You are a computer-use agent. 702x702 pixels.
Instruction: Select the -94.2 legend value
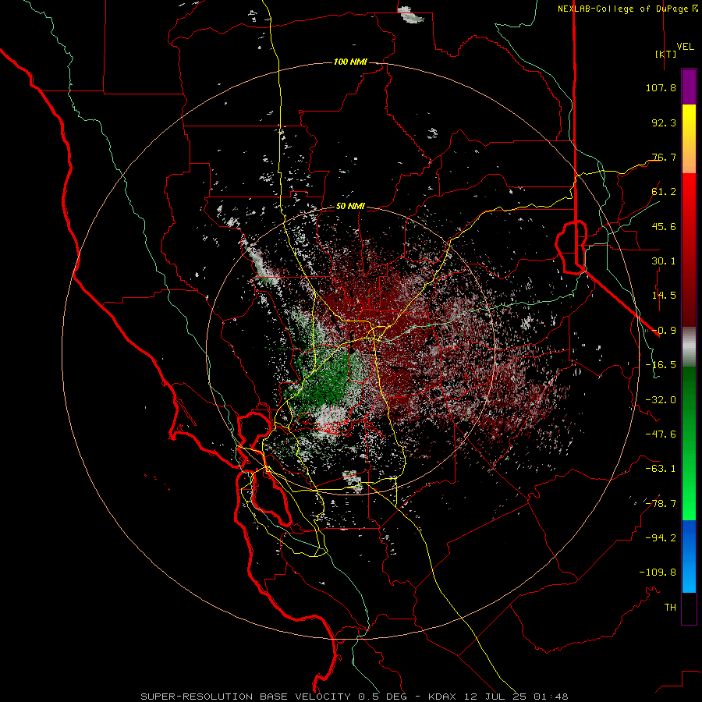pyautogui.click(x=661, y=537)
